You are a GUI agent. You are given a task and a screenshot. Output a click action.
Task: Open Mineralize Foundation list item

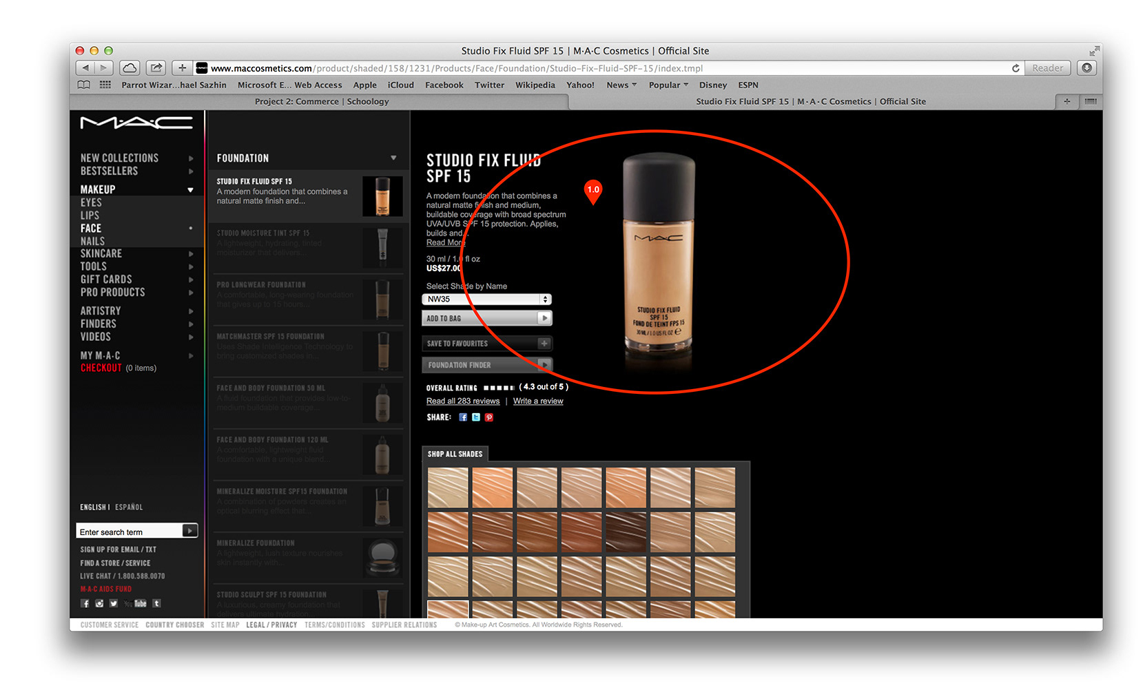(x=308, y=558)
